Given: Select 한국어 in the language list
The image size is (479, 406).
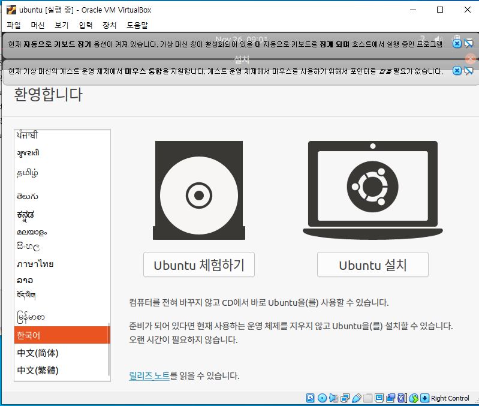Looking at the screenshot, I should tap(61, 335).
